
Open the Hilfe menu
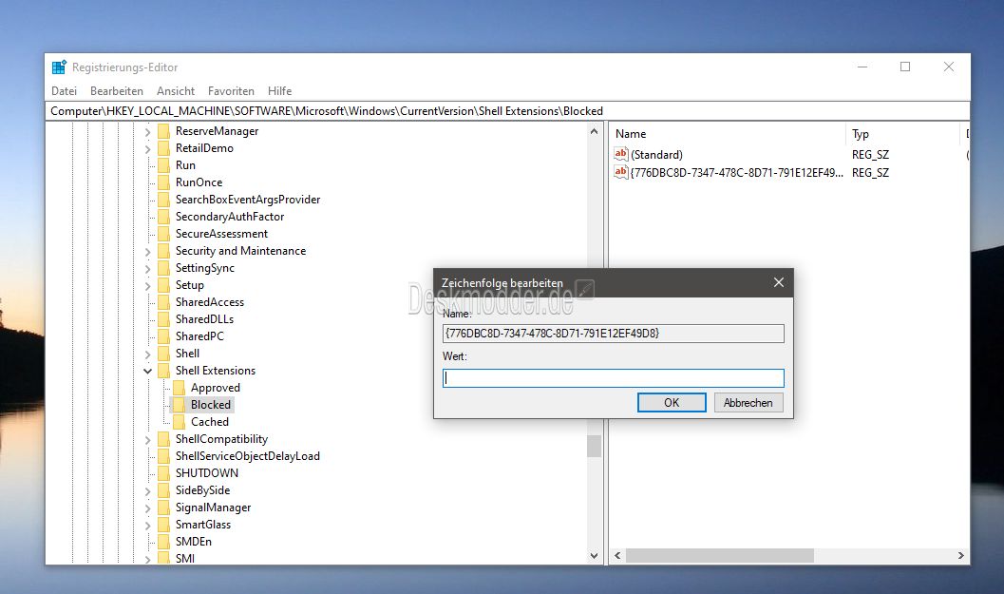[x=280, y=91]
